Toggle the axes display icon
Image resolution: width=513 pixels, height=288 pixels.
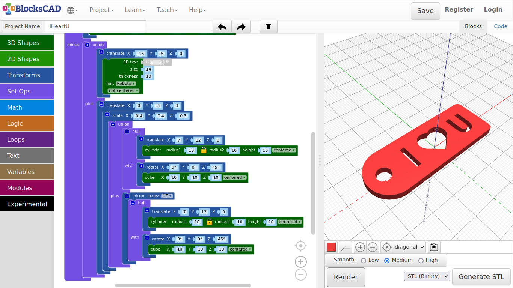click(345, 247)
